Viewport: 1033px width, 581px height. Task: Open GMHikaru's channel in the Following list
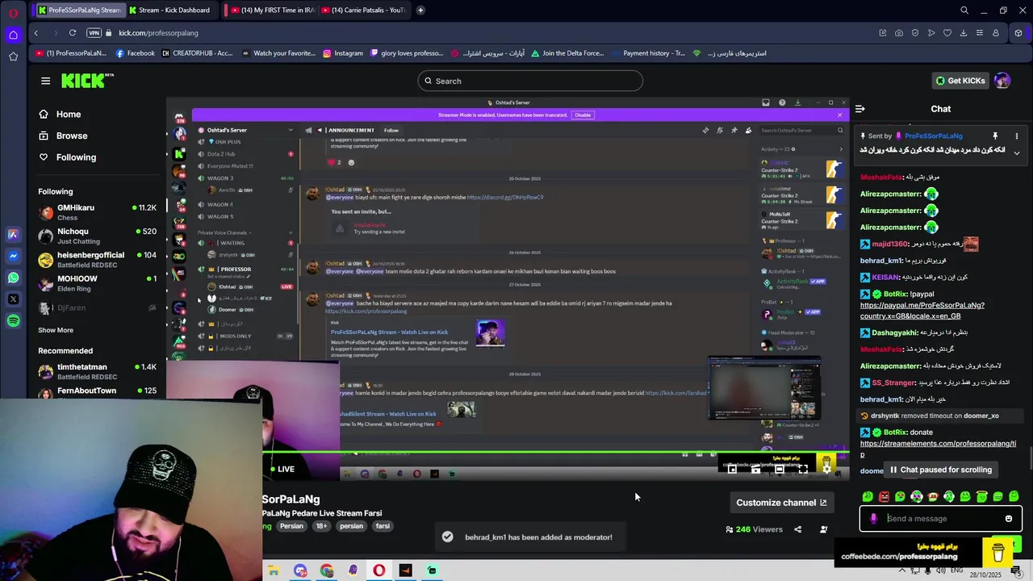click(x=97, y=212)
